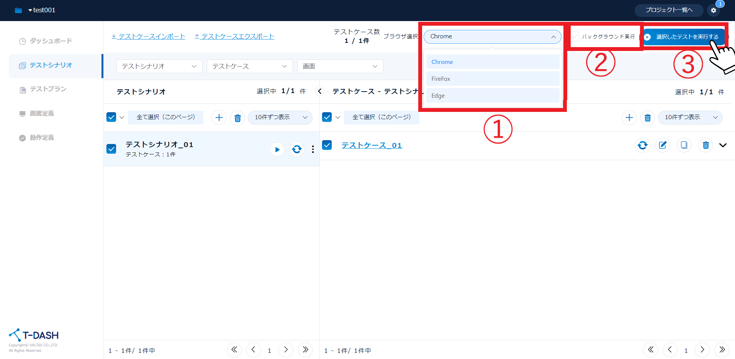This screenshot has width=735, height=359.
Task: Click edit pencil icon for テストケース_01
Action: click(x=663, y=145)
